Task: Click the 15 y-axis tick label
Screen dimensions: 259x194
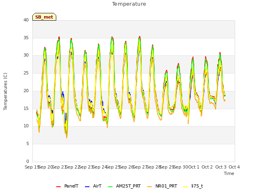Action: [26, 108]
